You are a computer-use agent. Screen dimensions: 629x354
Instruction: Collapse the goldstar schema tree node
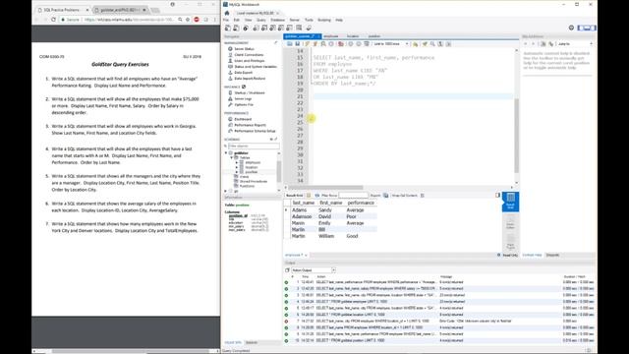pyautogui.click(x=226, y=153)
